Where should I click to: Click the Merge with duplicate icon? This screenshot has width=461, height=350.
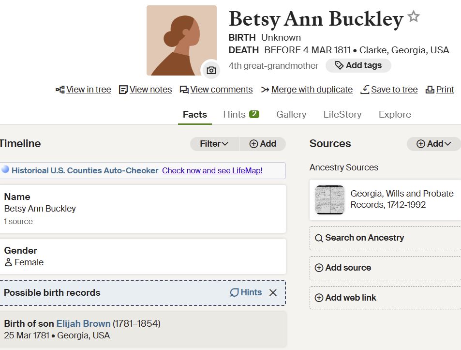[x=266, y=89]
